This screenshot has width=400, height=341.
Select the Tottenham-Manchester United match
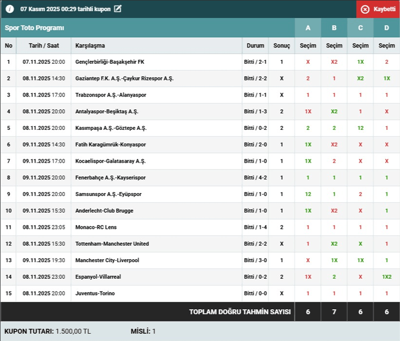tap(112, 244)
